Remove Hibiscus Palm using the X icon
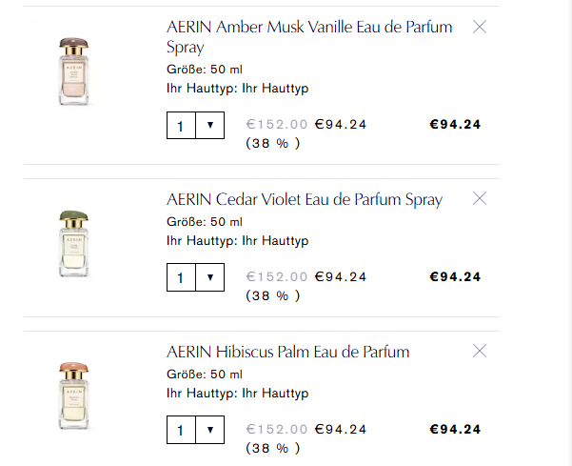572x466 pixels. coord(480,351)
